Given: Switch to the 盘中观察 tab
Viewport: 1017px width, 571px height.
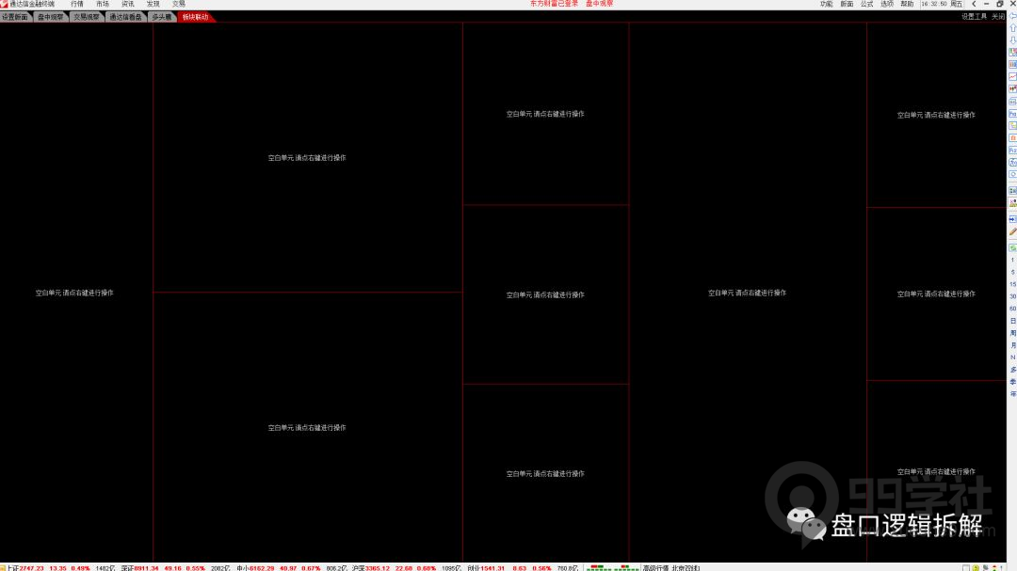Looking at the screenshot, I should tap(50, 17).
